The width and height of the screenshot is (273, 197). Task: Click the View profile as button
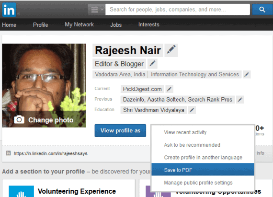(x=120, y=130)
